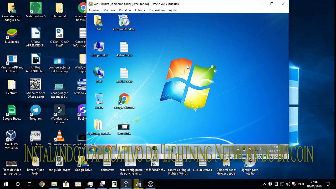Select the ChromeStandal... installer icon in VM
Viewport: 336px width, 189px height.
pos(124,23)
